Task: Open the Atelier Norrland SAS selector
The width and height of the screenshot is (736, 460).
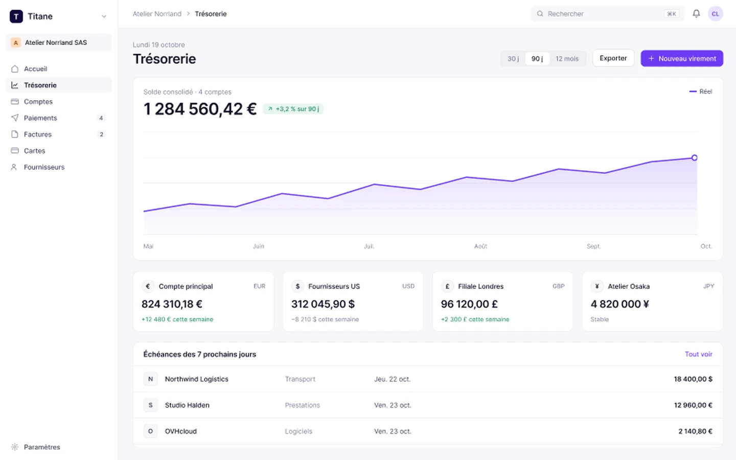Action: [x=59, y=42]
